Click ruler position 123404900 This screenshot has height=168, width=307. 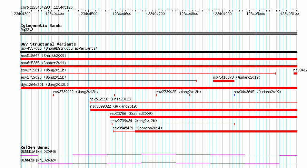(222, 14)
